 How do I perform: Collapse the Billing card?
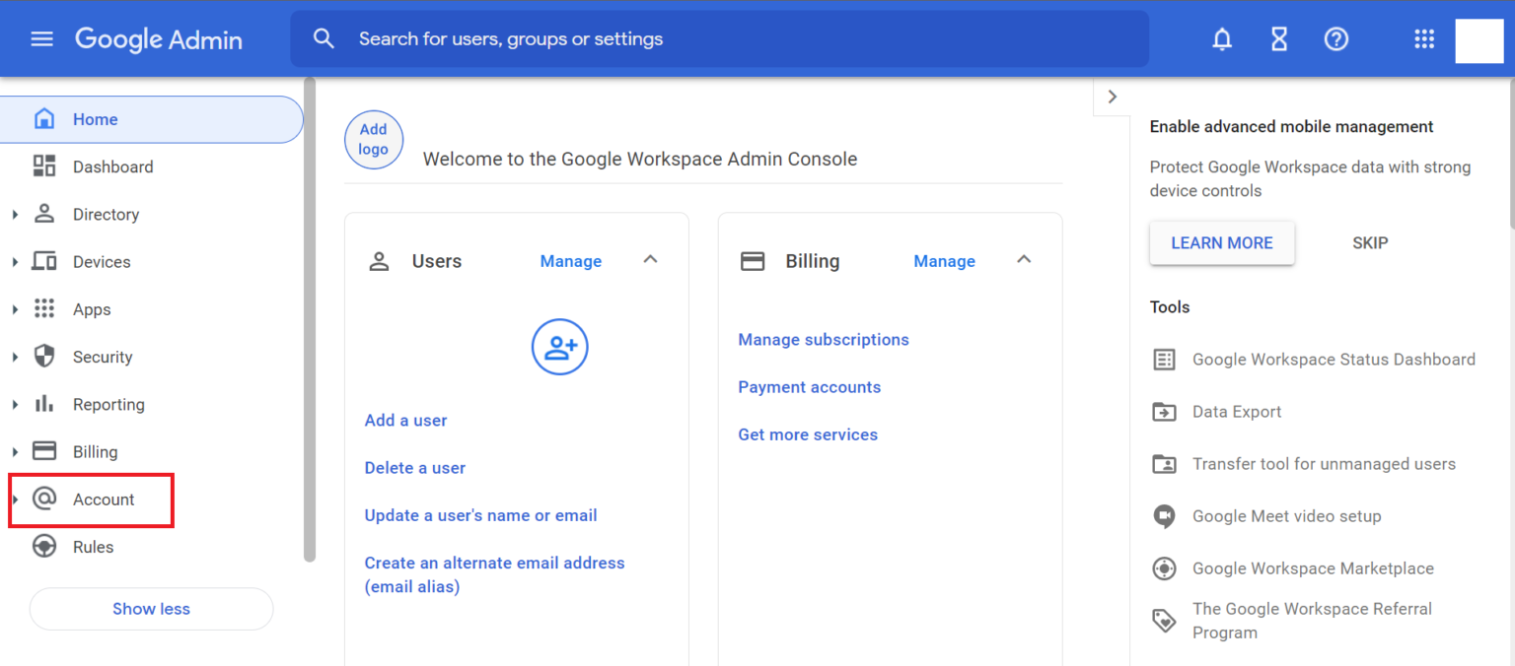pyautogui.click(x=1024, y=259)
